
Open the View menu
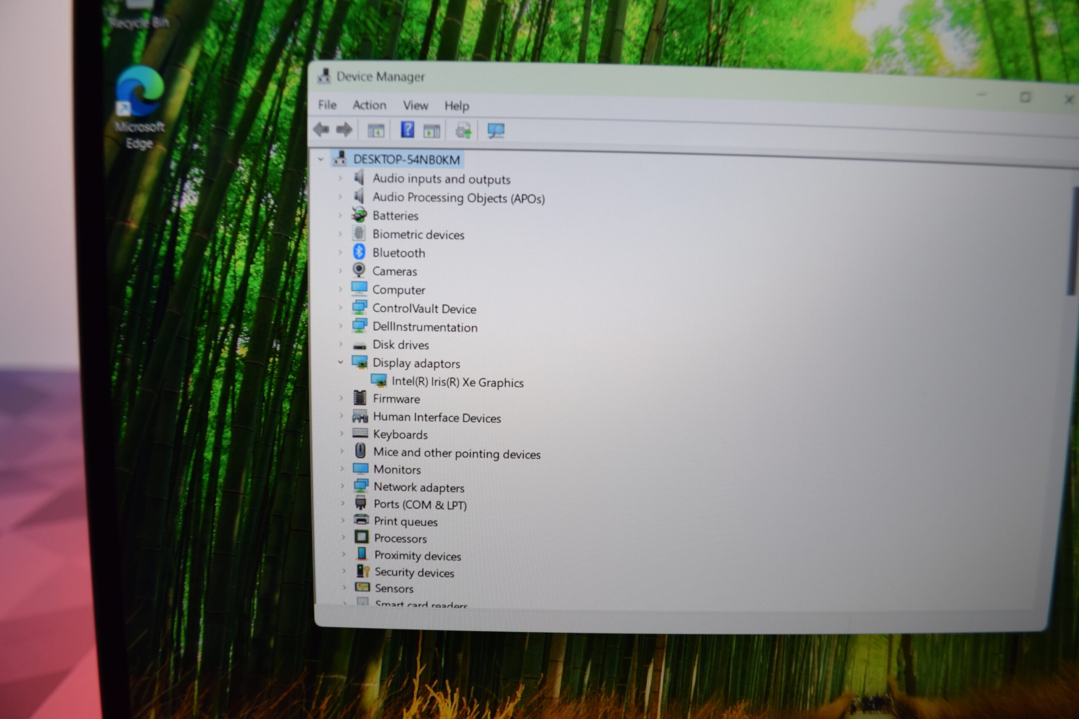[x=416, y=105]
